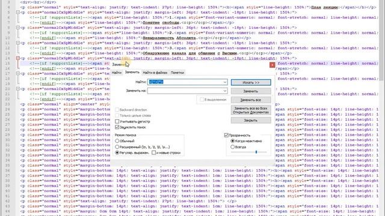385x216 pixels.
Task: Collapse the fold marker at line 8
Action: 18,28
